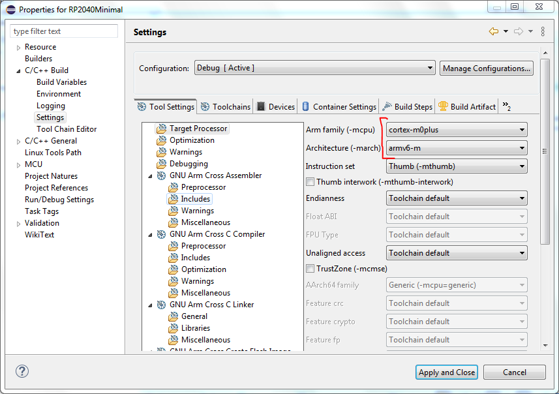Click the GNU Arm Cross C Linker icon

[161, 305]
